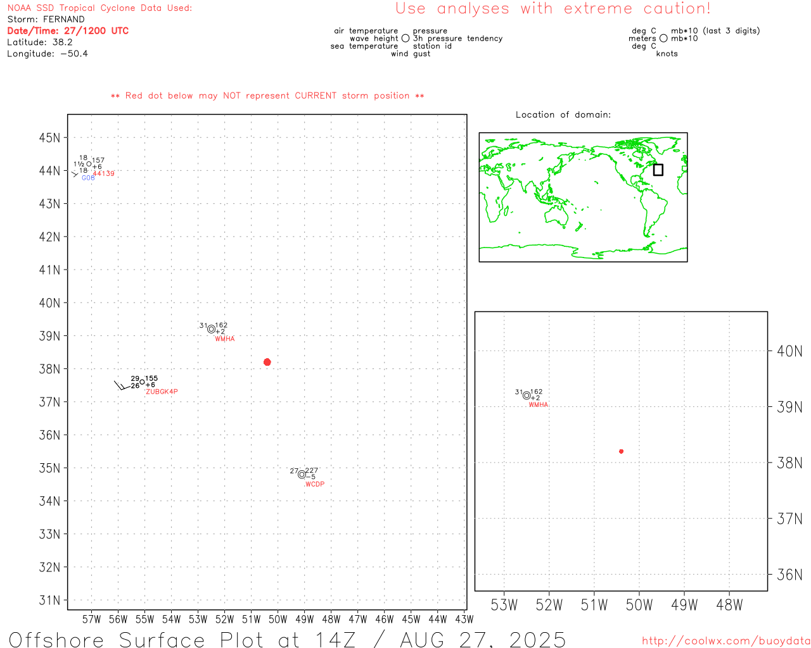
Task: Click the 'Use analyses with extreme caution!' warning
Action: 553,9
